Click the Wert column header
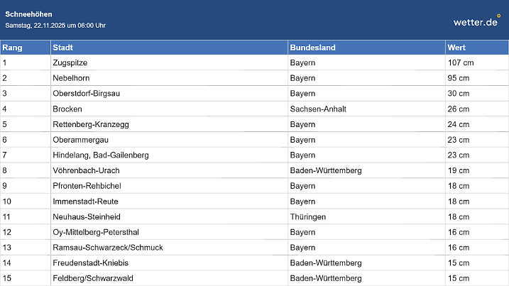The height and width of the screenshot is (286, 509). pos(456,48)
